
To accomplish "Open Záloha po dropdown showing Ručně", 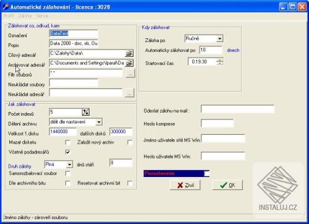I will [x=220, y=38].
